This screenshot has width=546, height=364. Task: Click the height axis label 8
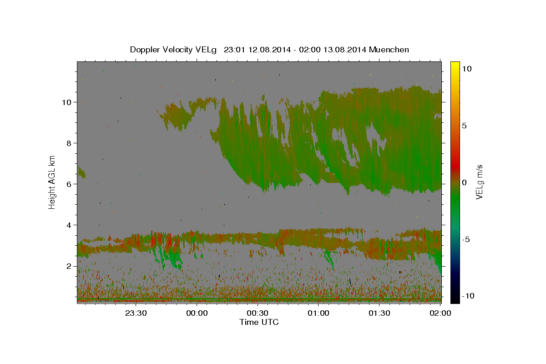point(69,143)
